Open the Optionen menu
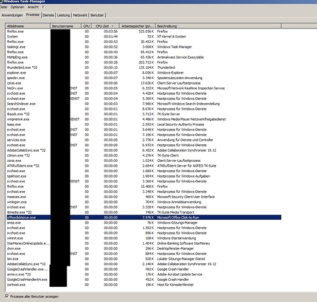317x302 pixels. (x=18, y=7)
